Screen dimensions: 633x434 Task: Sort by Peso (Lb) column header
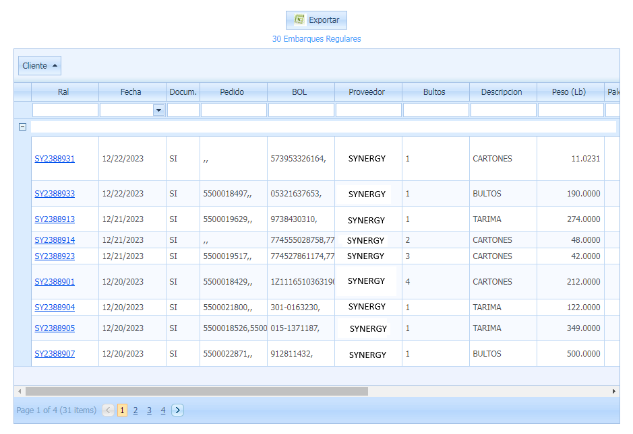tap(570, 92)
